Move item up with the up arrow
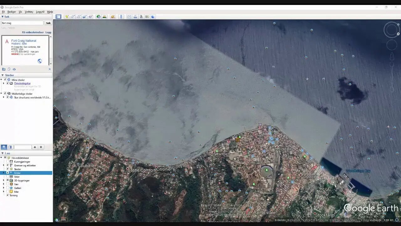 coord(35,147)
